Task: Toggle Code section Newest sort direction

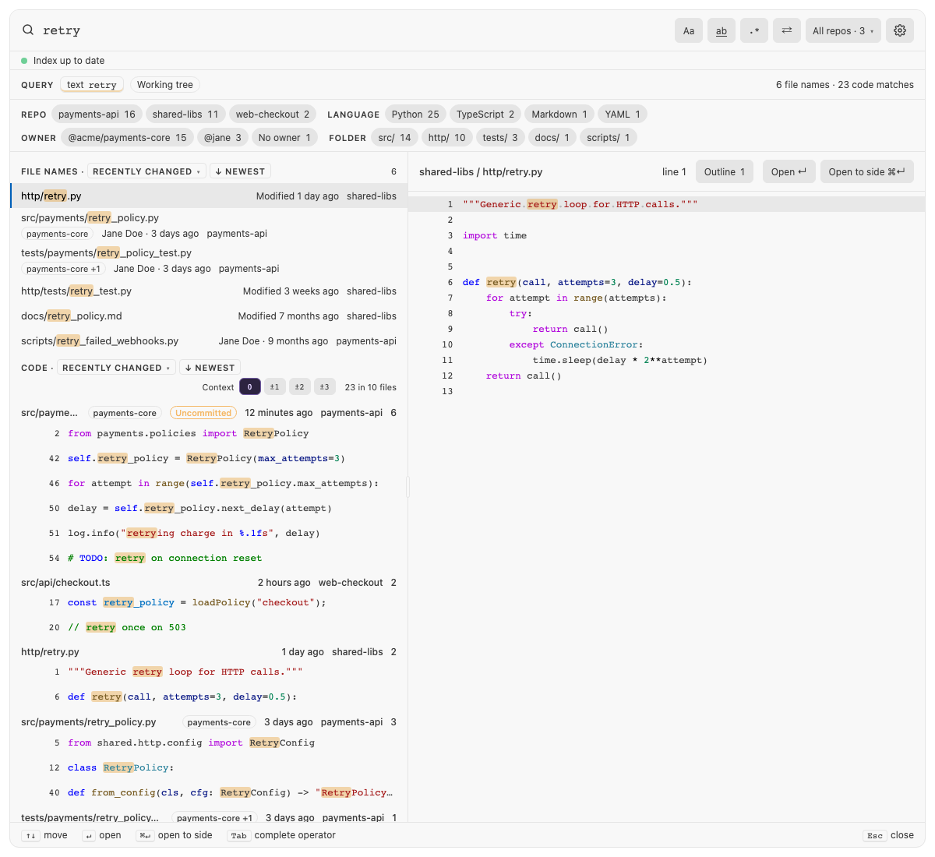Action: tap(210, 368)
